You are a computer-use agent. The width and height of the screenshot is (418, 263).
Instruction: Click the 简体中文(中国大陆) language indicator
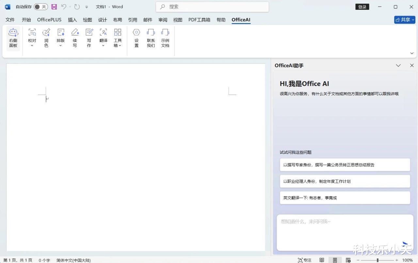pos(73,260)
